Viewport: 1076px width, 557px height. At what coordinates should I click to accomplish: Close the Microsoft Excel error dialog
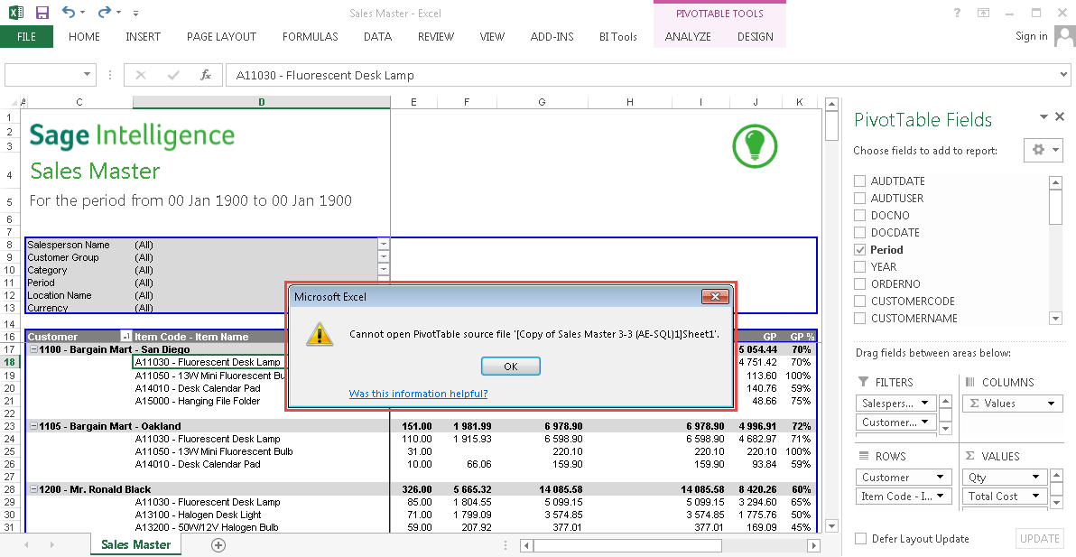(x=715, y=296)
